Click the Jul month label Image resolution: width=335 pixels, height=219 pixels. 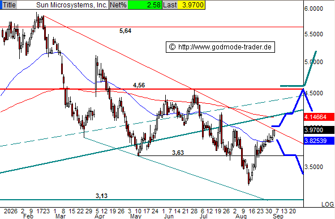(203, 216)
